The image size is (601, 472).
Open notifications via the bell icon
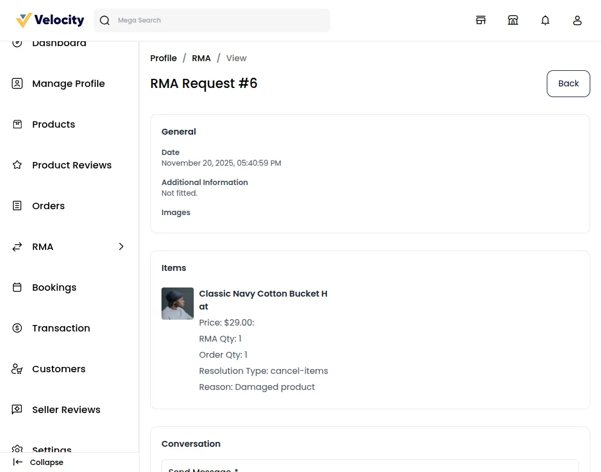545,20
